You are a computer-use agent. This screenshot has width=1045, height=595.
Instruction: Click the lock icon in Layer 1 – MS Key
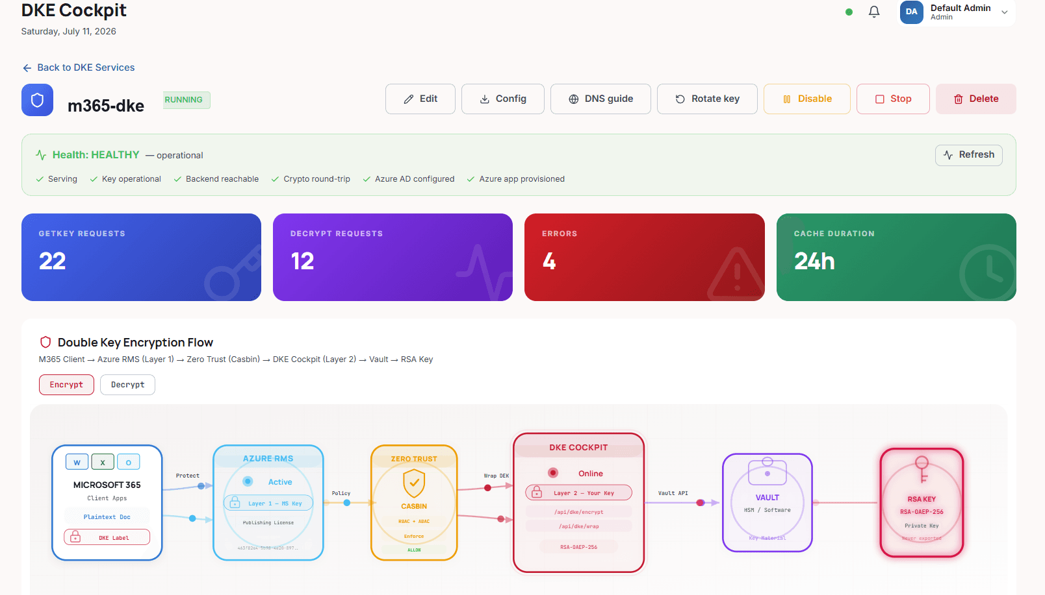235,503
